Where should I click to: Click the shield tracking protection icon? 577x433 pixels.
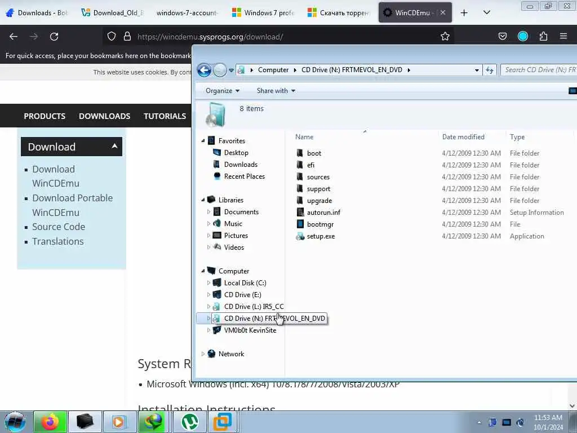112,36
